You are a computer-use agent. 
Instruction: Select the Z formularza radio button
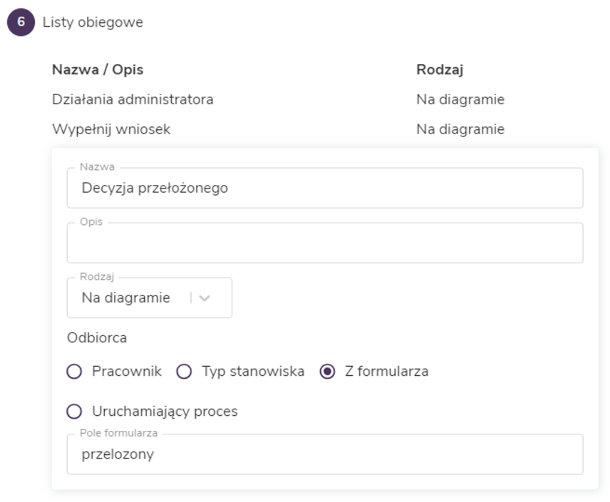(327, 372)
